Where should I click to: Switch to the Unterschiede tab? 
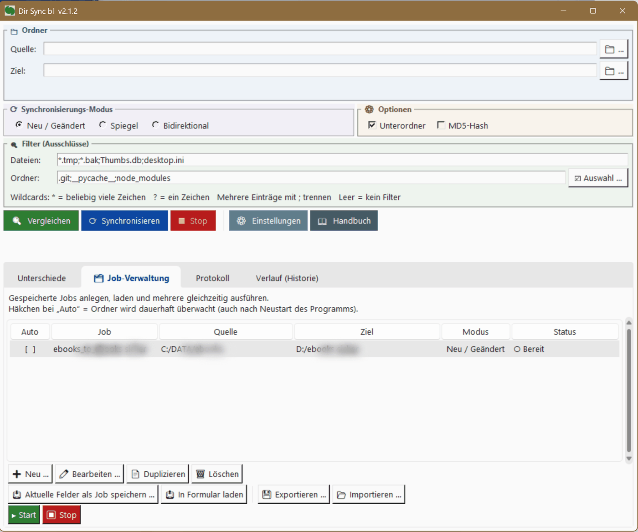pos(42,278)
